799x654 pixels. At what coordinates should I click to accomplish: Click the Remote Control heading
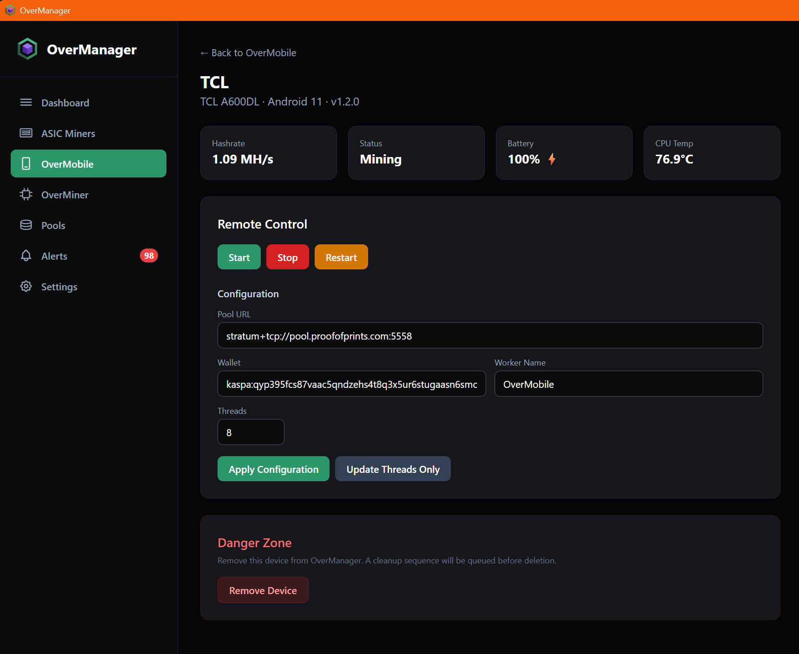pos(262,224)
